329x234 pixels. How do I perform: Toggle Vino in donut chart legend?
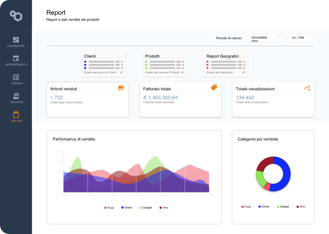click(301, 207)
